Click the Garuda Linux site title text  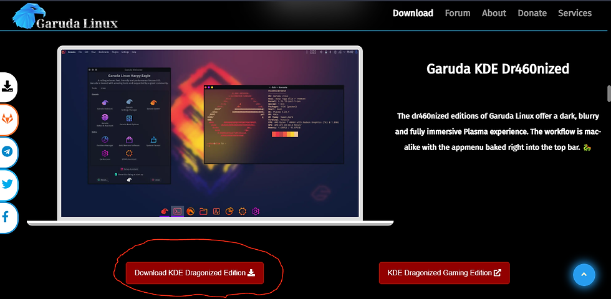click(x=77, y=24)
